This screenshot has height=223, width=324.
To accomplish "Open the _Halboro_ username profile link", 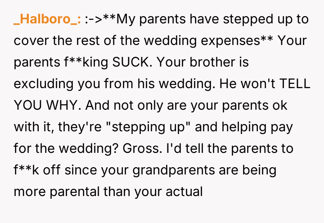I will [47, 19].
